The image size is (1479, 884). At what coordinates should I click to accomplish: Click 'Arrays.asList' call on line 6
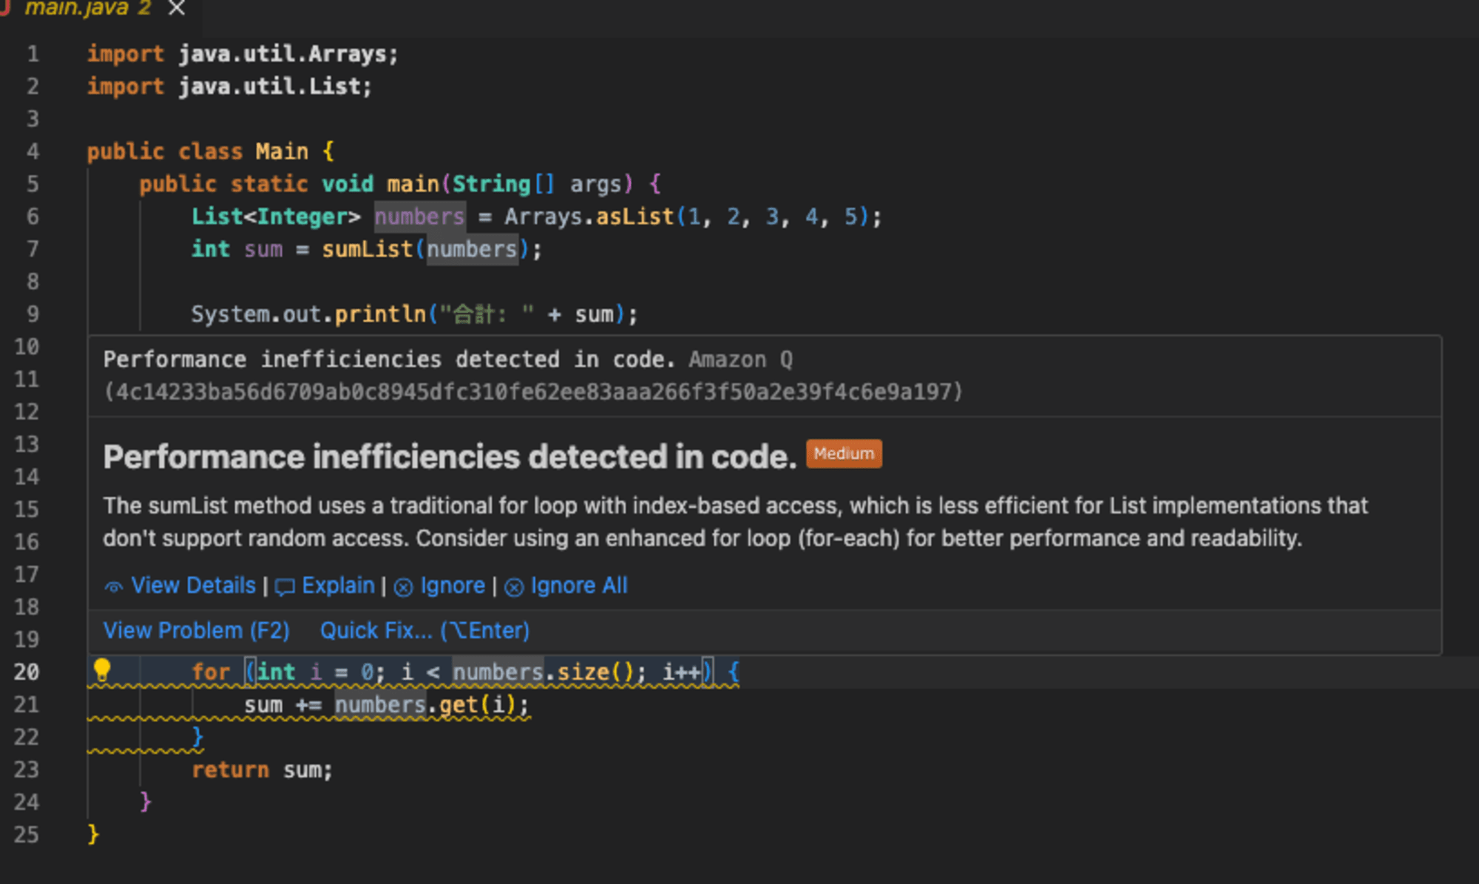click(589, 217)
